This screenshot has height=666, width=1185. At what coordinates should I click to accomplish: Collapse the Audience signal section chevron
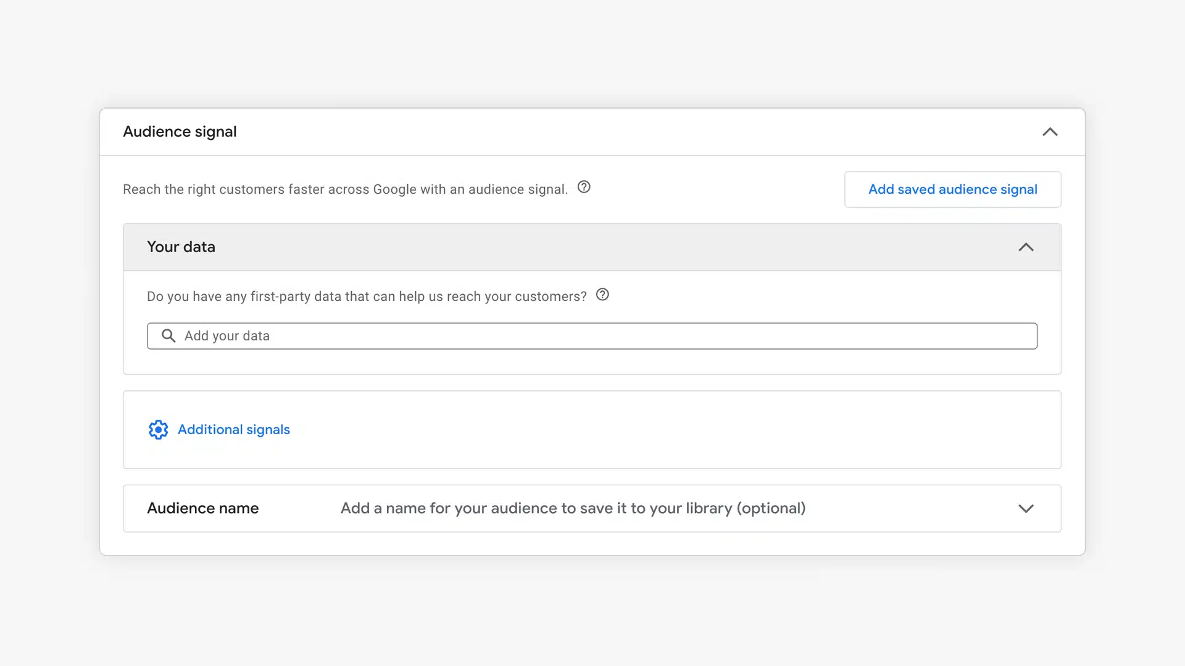(x=1050, y=132)
